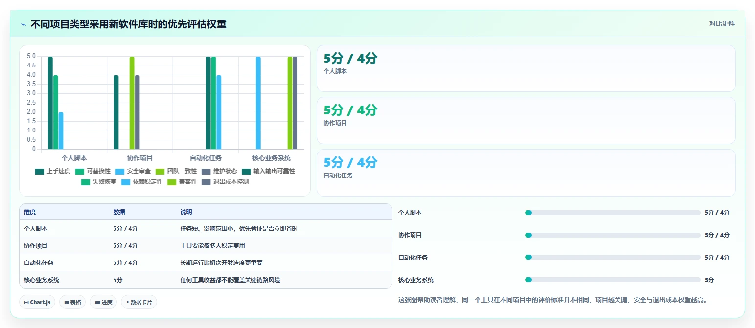755x328 pixels.
Task: Click the Chart.js chip icon
Action: (26, 303)
